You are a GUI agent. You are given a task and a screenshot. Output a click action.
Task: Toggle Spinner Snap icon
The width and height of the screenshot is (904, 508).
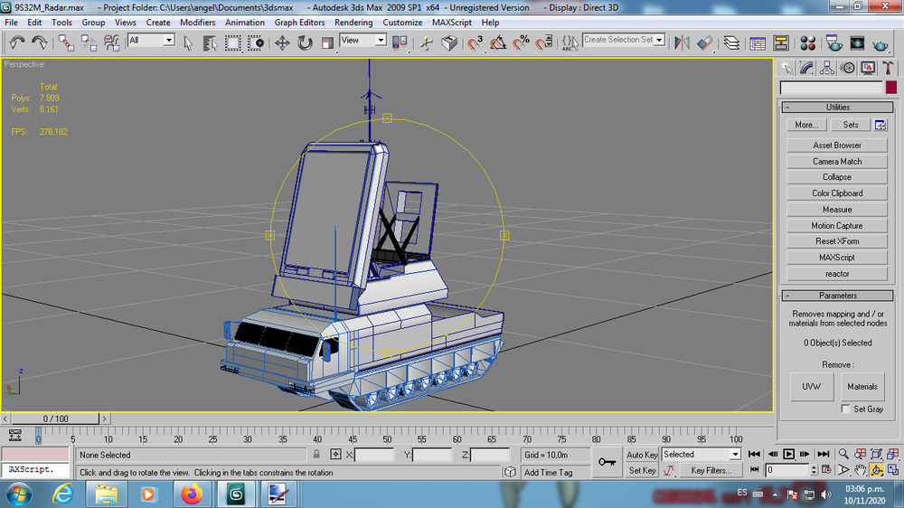(x=543, y=43)
